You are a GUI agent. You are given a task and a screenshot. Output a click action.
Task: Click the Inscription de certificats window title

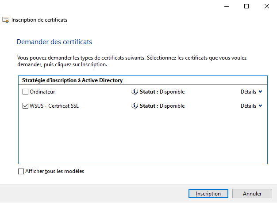(39, 20)
